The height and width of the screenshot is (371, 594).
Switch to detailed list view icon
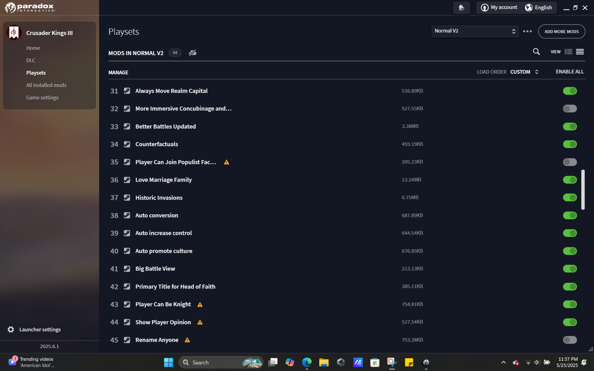[x=568, y=52]
